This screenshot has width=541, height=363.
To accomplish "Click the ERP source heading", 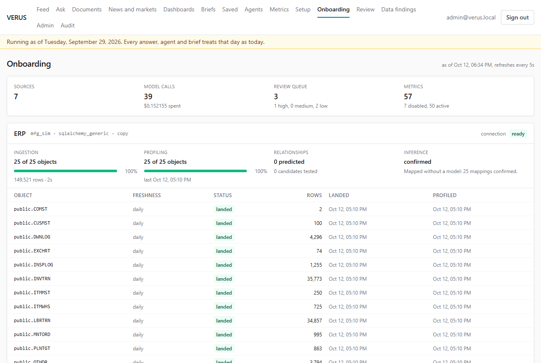I will click(20, 133).
